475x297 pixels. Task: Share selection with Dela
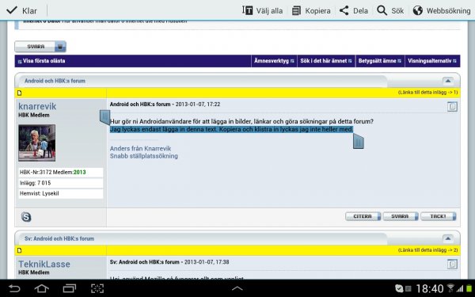click(354, 10)
